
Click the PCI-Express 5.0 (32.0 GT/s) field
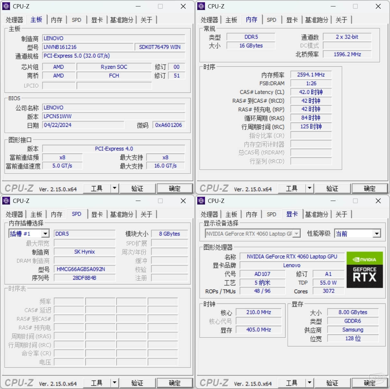[x=114, y=56]
